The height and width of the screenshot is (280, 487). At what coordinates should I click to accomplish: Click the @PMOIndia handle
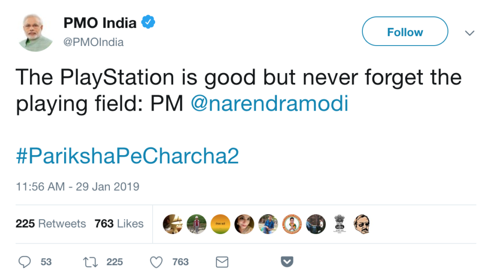pyautogui.click(x=93, y=42)
